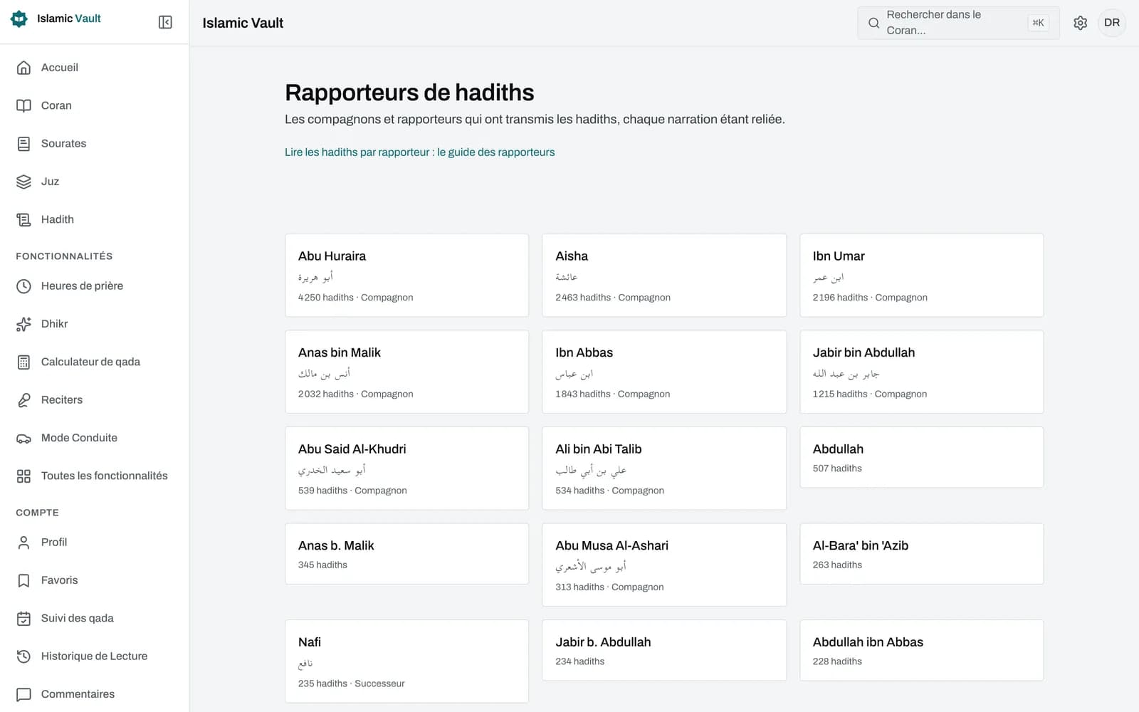Open the Aisha narrator card

click(x=664, y=276)
